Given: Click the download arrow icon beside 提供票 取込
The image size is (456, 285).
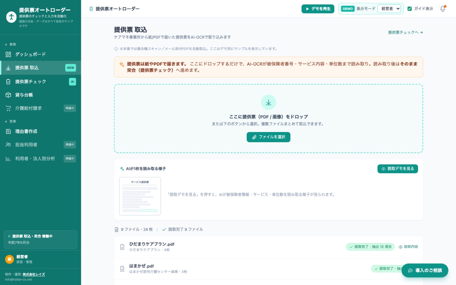Looking at the screenshot, I should click(8, 68).
